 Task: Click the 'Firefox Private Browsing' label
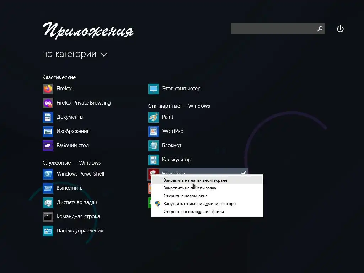tap(84, 103)
